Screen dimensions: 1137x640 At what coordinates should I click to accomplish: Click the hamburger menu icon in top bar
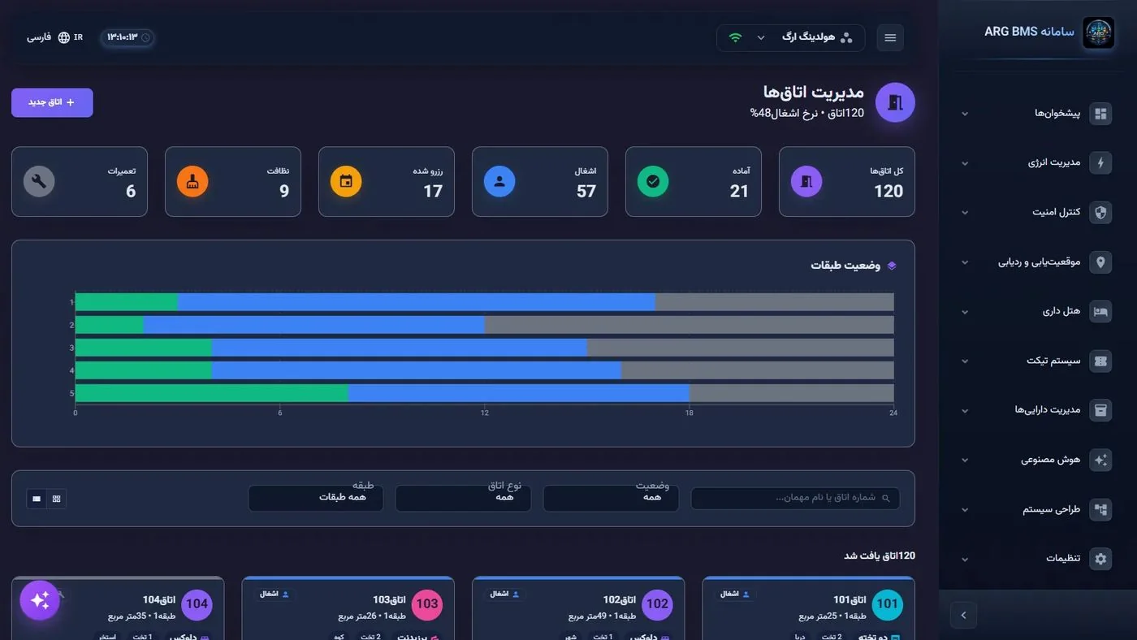point(890,37)
